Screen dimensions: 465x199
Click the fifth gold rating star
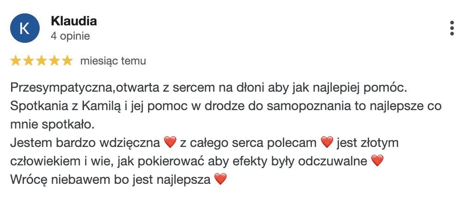tap(68, 61)
